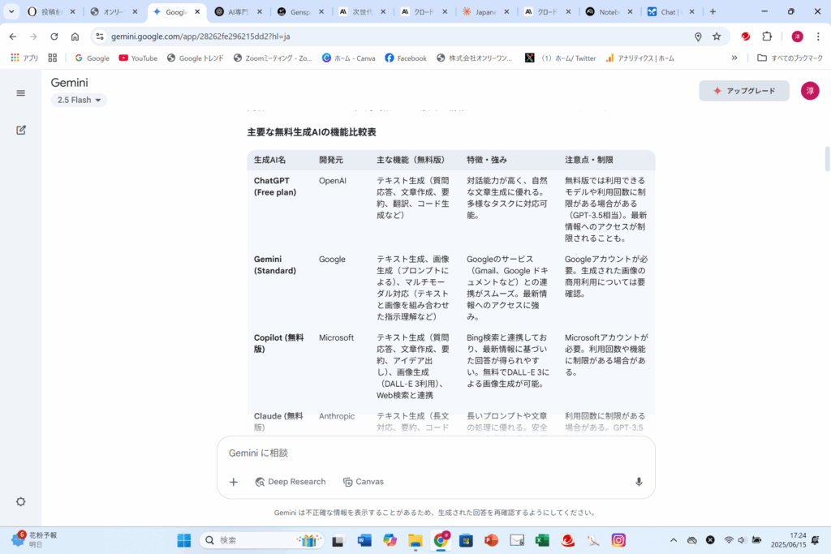This screenshot has height=554, width=831.
Task: Switch to the 次世代 tab
Action: pos(363,11)
